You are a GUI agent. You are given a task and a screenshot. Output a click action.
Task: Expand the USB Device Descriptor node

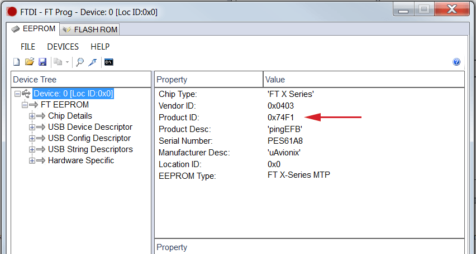point(32,127)
